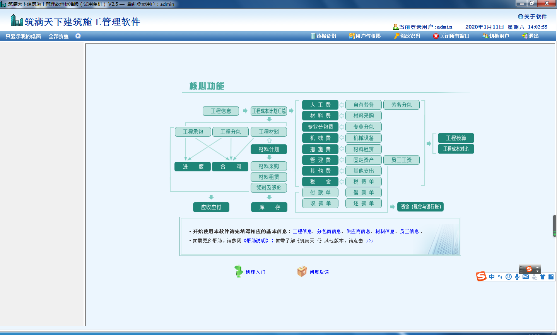Open 材料采购 under 材料计划
The image size is (557, 335).
coord(269,166)
